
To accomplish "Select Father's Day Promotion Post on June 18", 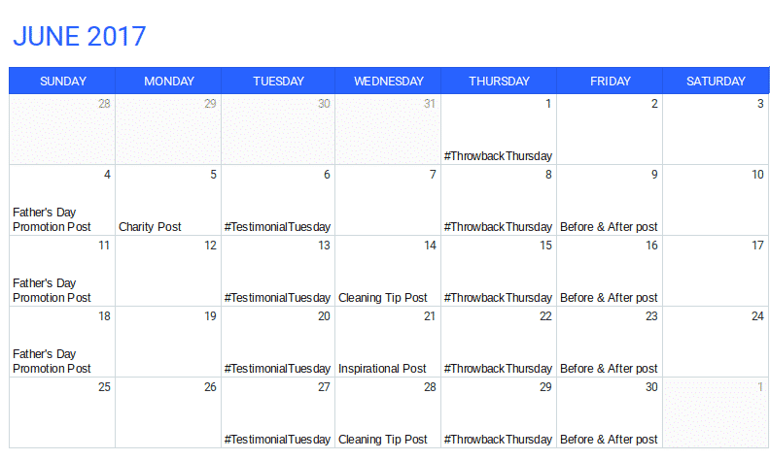I will tap(52, 361).
